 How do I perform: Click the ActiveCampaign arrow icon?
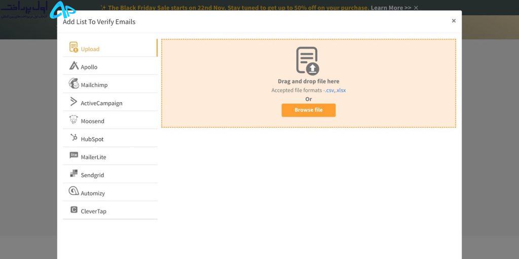tap(73, 101)
